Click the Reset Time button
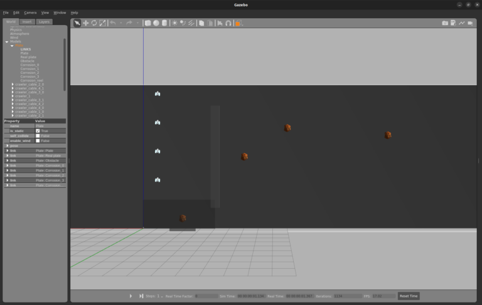The height and width of the screenshot is (305, 482). pos(409,296)
